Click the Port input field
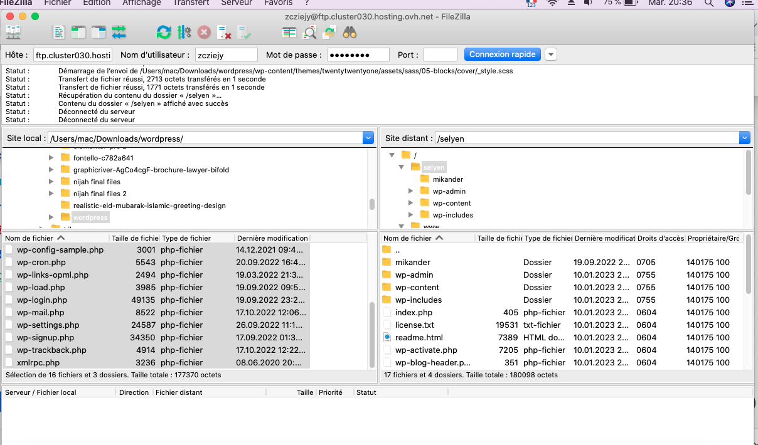The image size is (758, 445). 440,55
